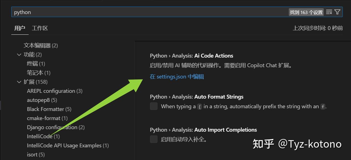Enable the Auto Format Strings checkbox
351x160 pixels.
154,106
